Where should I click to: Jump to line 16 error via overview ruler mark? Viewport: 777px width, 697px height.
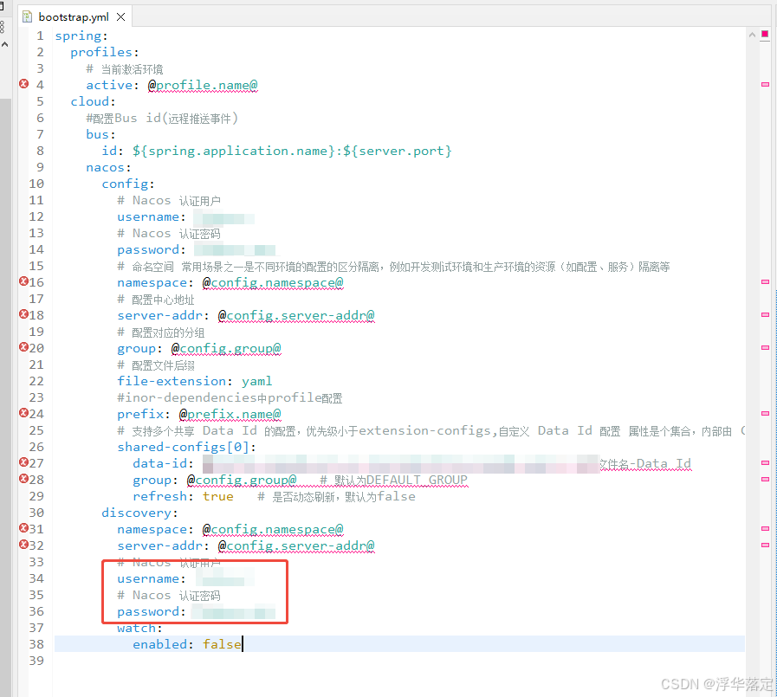765,282
